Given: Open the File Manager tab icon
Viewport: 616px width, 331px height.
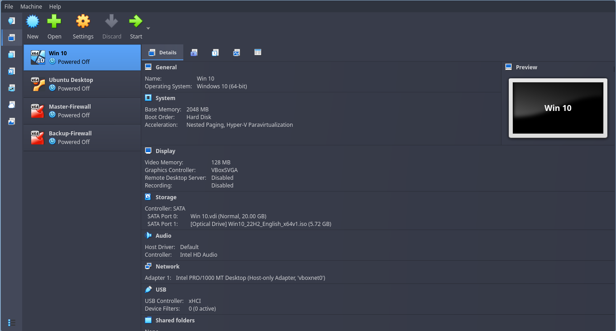Looking at the screenshot, I should pyautogui.click(x=258, y=53).
